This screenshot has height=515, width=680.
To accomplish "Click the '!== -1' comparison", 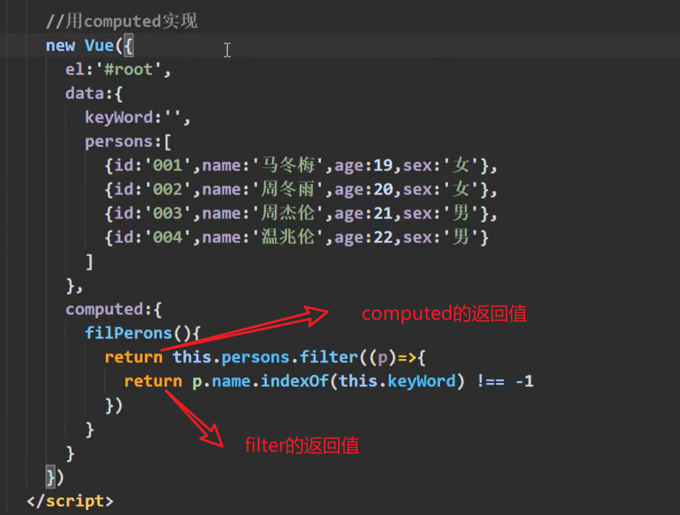I will 505,382.
